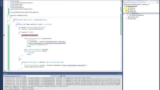Select Default.aspx.designer.cs in Solution Explorer

click(138, 15)
